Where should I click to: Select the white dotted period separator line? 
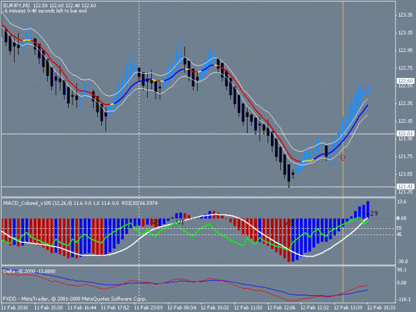(139, 152)
